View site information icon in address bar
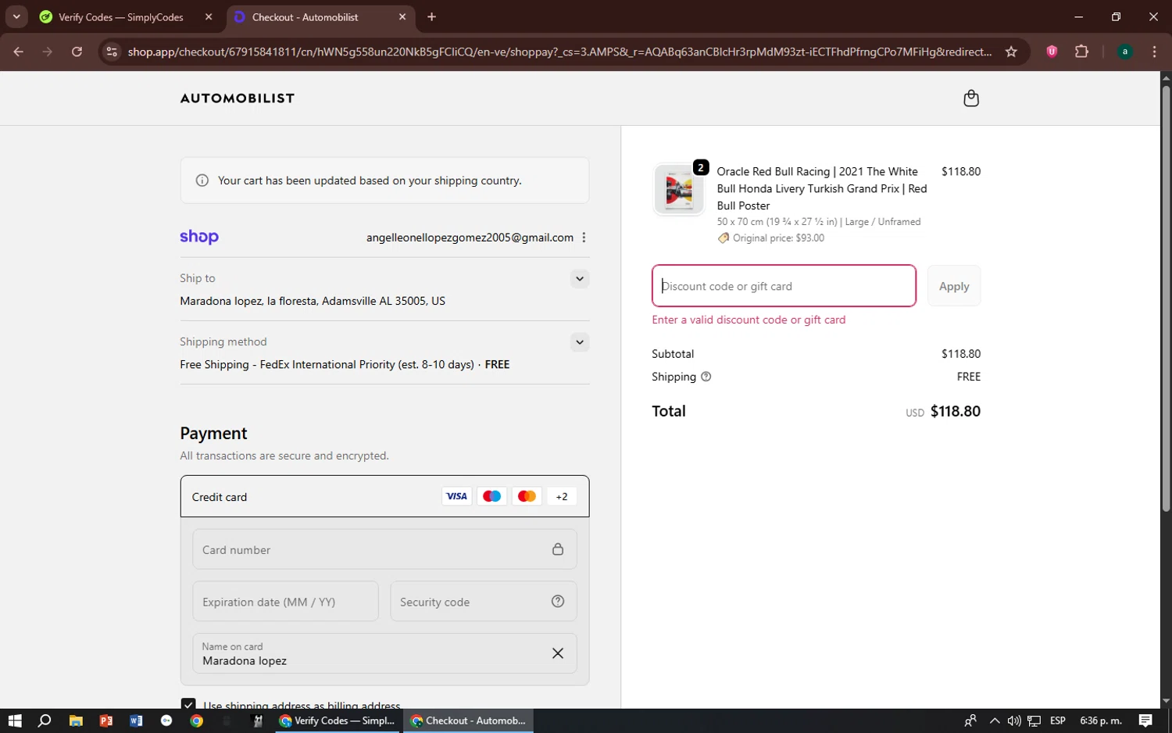Viewport: 1172px width, 733px height. [112, 52]
